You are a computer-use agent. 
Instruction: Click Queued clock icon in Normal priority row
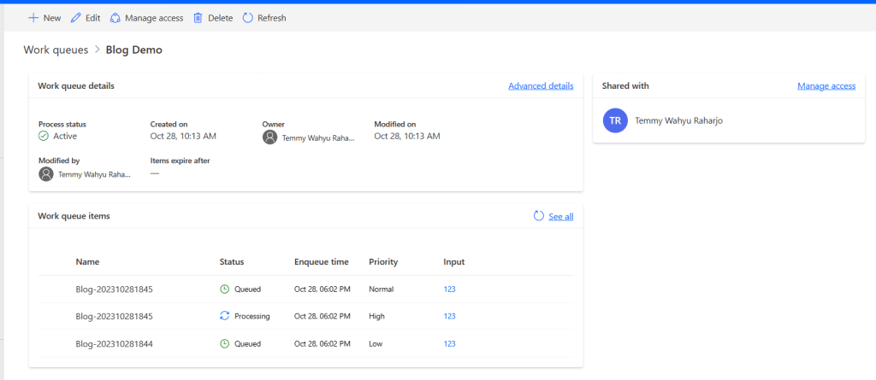coord(225,289)
